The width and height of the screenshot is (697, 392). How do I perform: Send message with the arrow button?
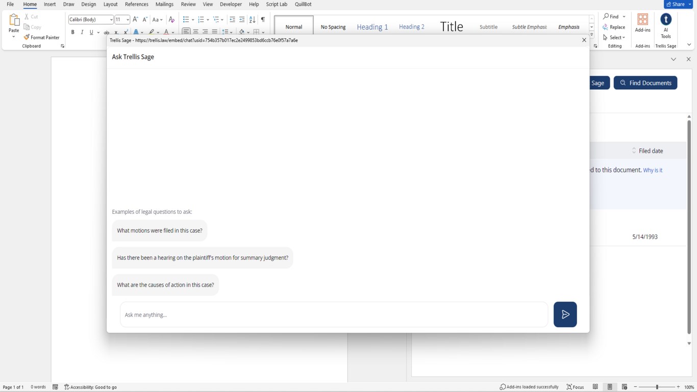565,314
